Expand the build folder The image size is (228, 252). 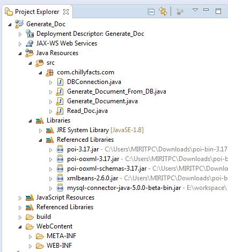(x=20, y=217)
